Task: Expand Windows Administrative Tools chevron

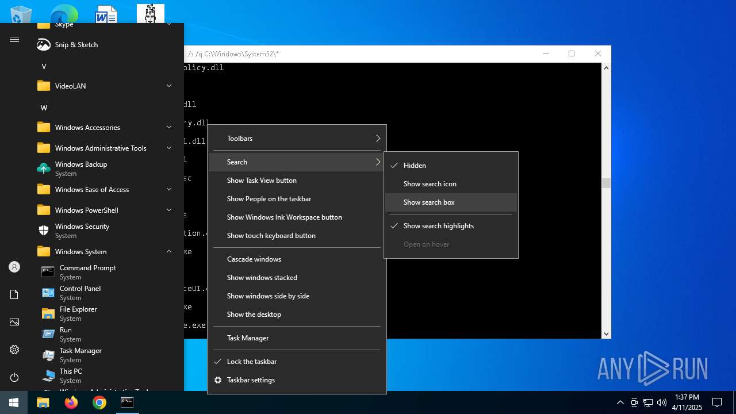Action: click(169, 148)
